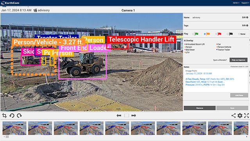This screenshot has height=141, width=250.
Task: Click the filmstrip horizontal scrollbar thumb
Action: [7, 137]
